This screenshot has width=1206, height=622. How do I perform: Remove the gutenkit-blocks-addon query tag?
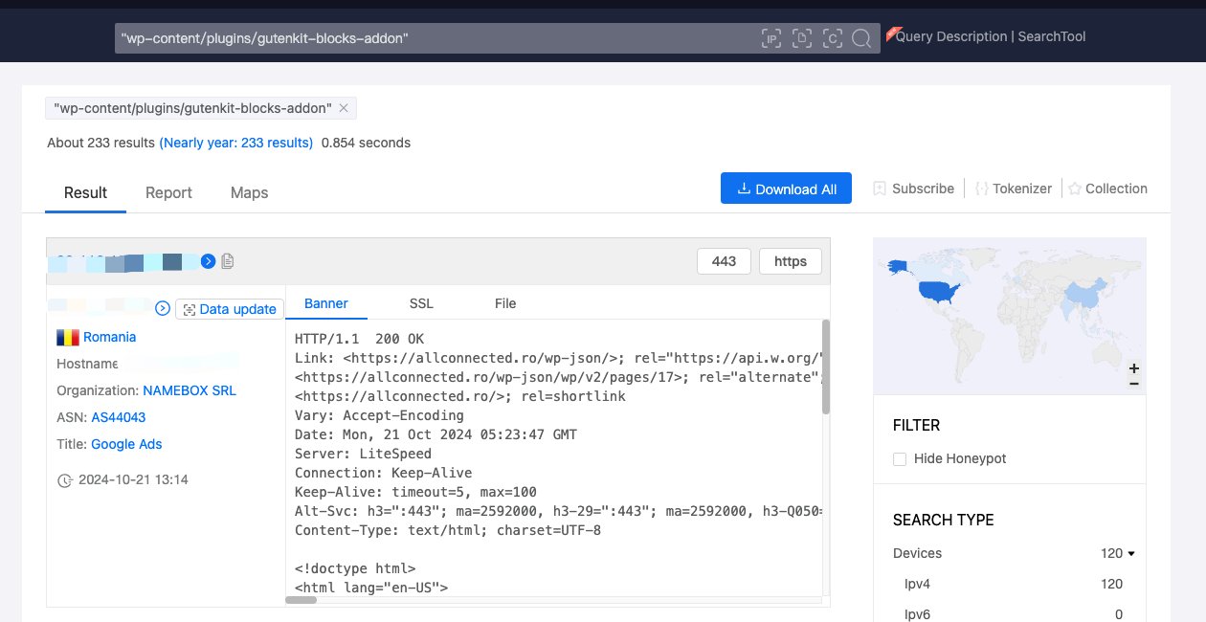pos(344,108)
